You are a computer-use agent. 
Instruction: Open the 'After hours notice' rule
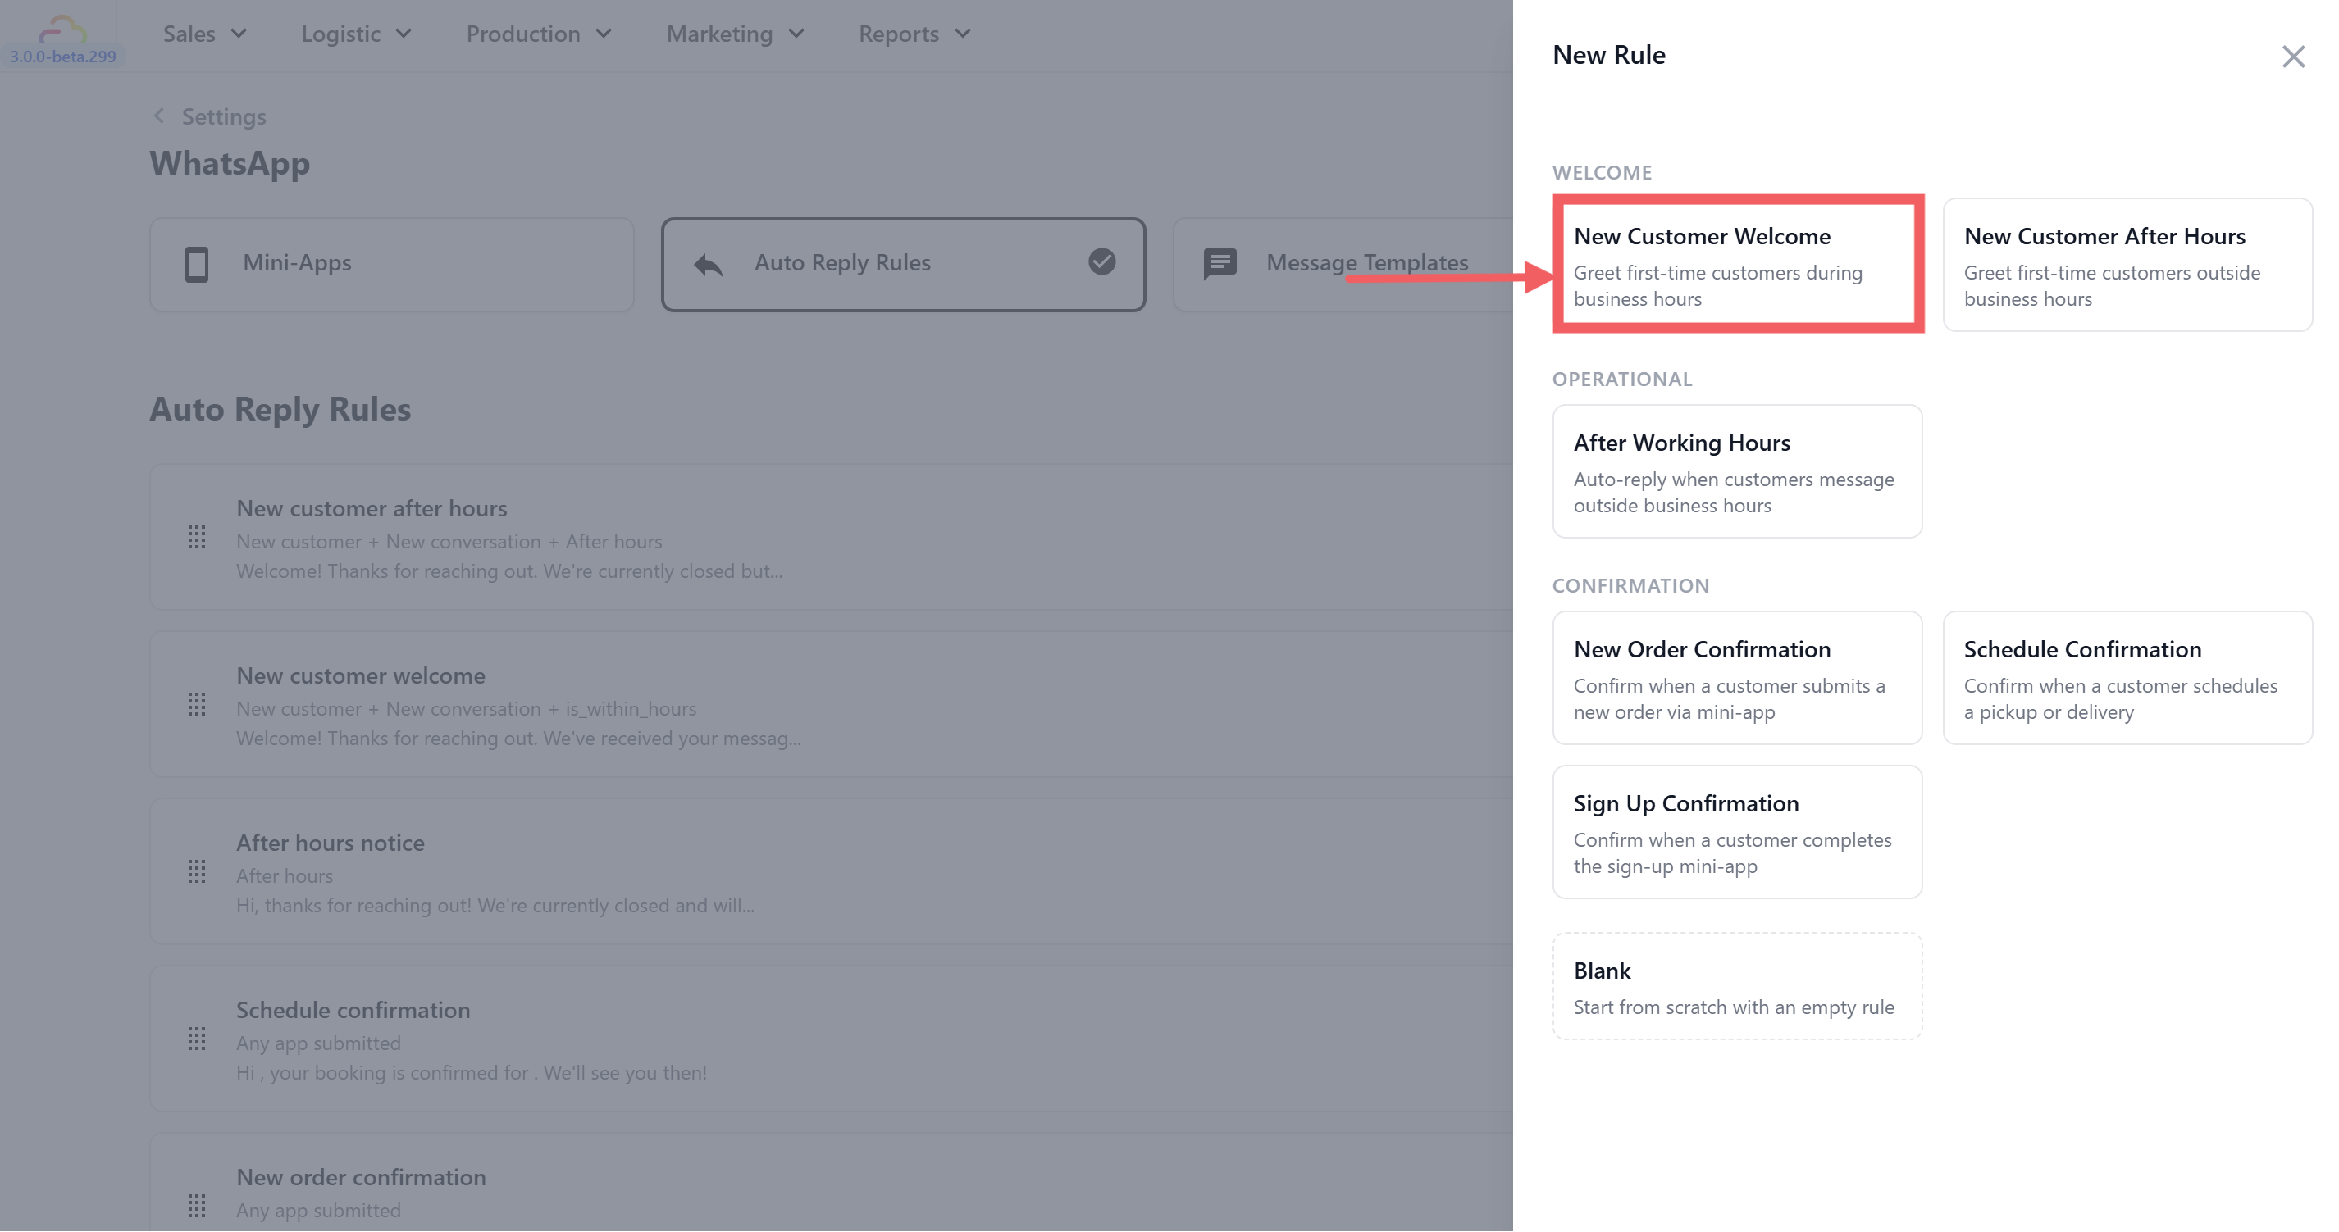(x=831, y=872)
